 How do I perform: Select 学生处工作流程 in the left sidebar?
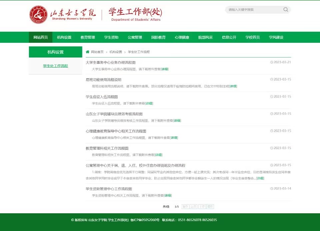tap(55, 66)
